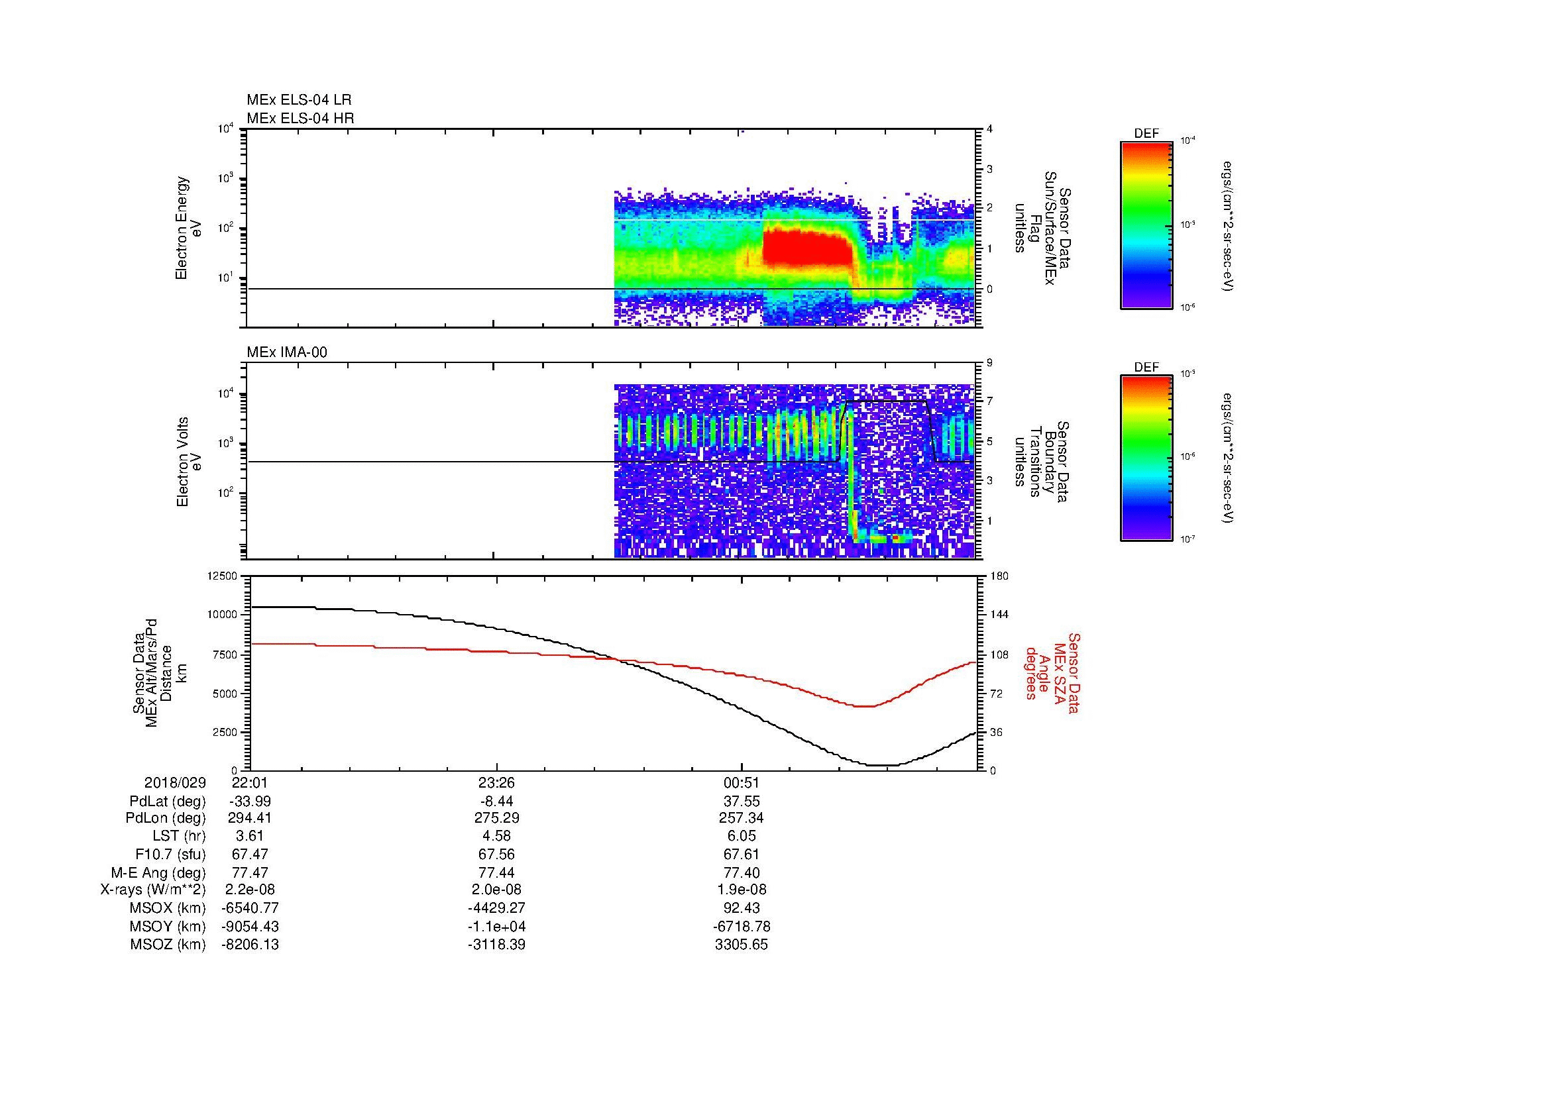Click the 'Electron Energy eV' axis label
1550x1095 pixels.
click(x=189, y=228)
